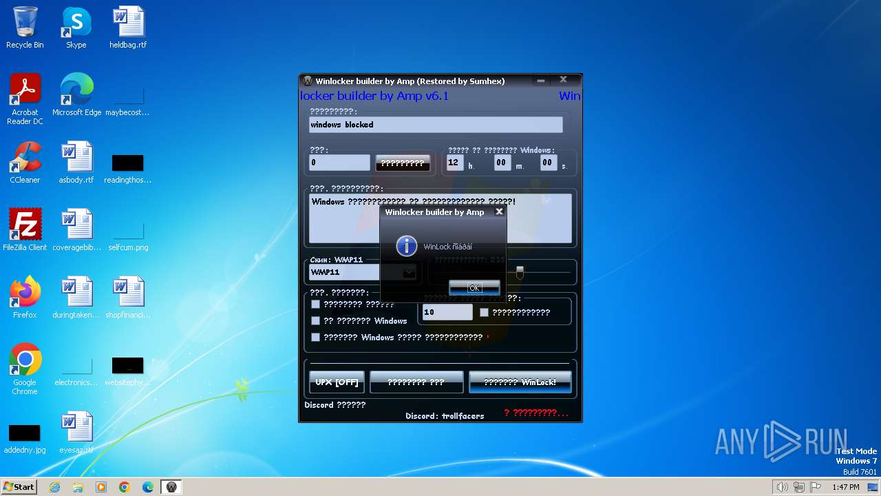Click the middle button next to UPX
The image size is (881, 496).
(x=416, y=382)
